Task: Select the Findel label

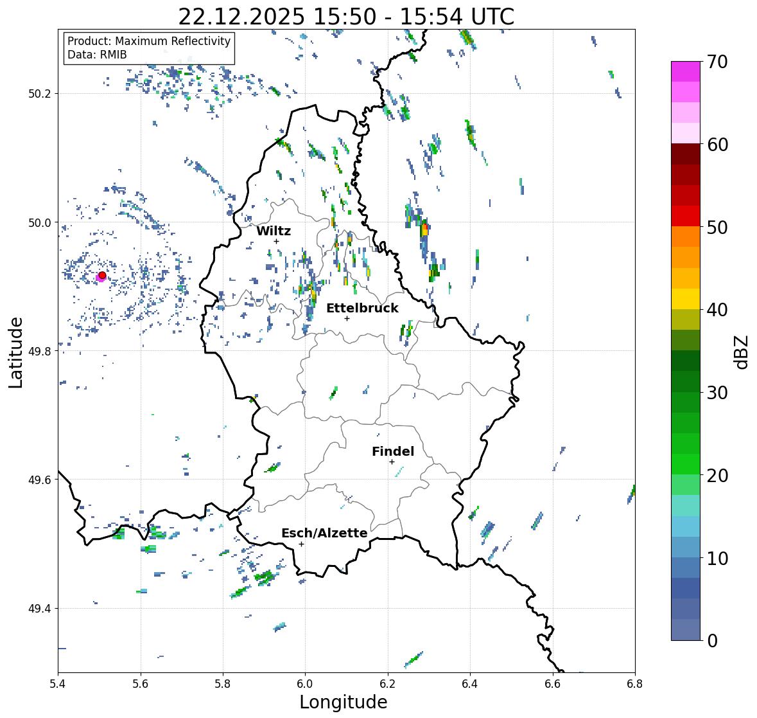Action: point(393,451)
